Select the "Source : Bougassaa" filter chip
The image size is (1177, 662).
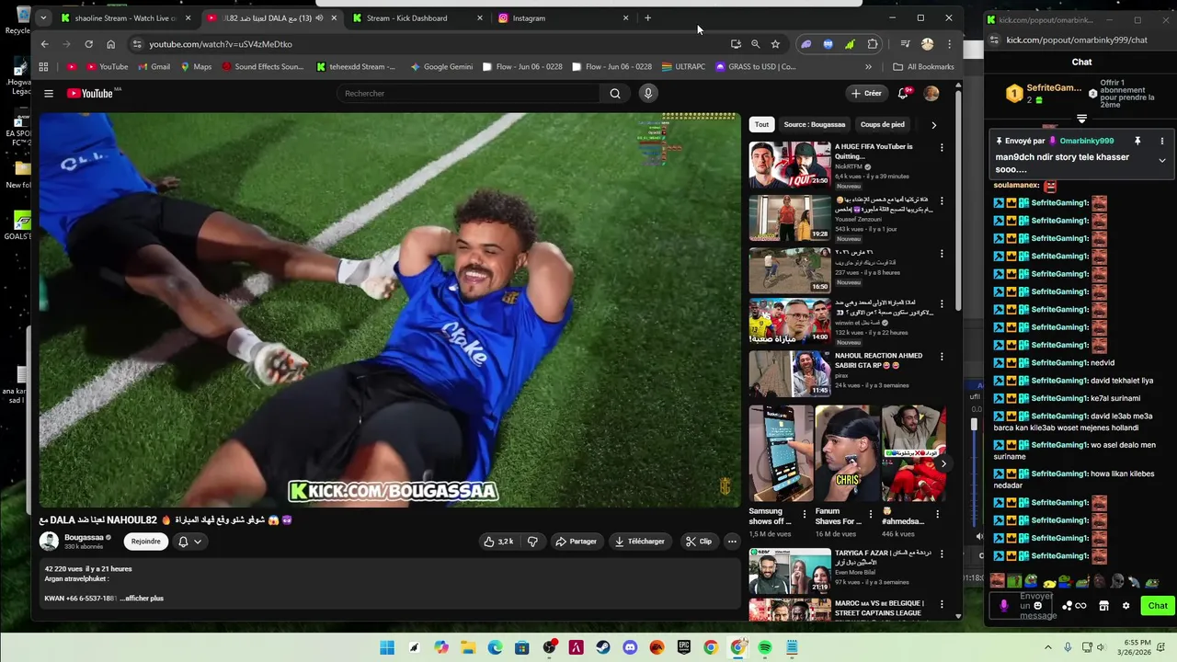[x=814, y=124]
